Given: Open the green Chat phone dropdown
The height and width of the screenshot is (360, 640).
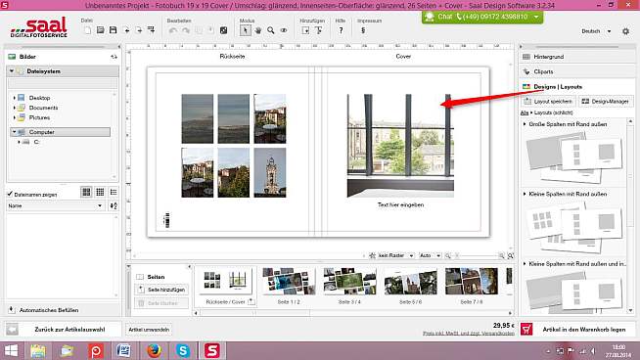Looking at the screenshot, I should click(536, 17).
